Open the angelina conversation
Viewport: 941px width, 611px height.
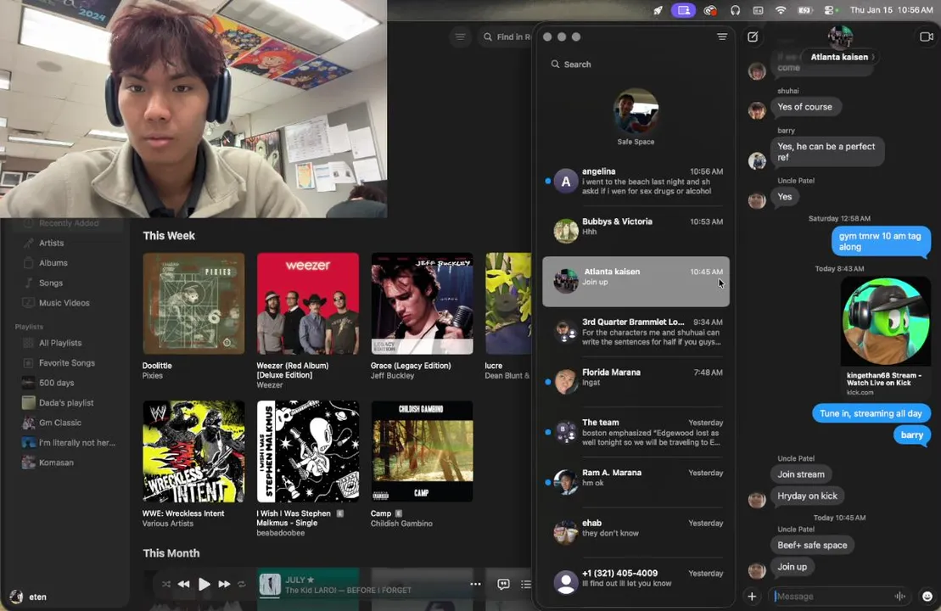tap(636, 182)
